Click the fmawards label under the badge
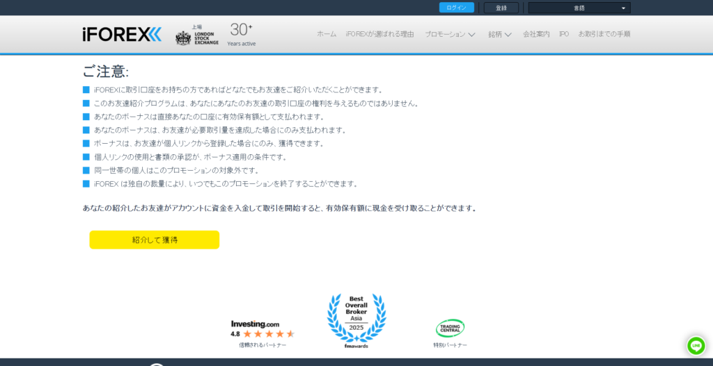 pos(356,346)
